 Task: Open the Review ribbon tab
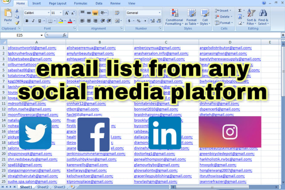click(x=115, y=3)
